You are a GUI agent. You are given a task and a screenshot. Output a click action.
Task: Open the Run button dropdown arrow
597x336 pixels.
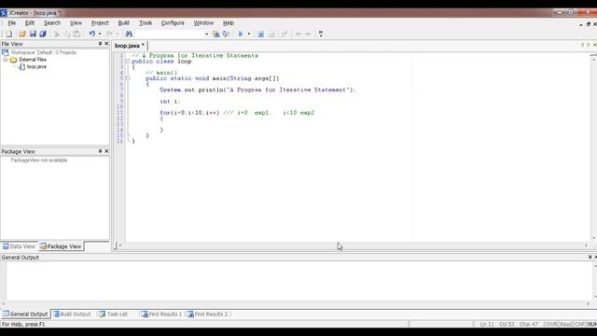pos(249,34)
